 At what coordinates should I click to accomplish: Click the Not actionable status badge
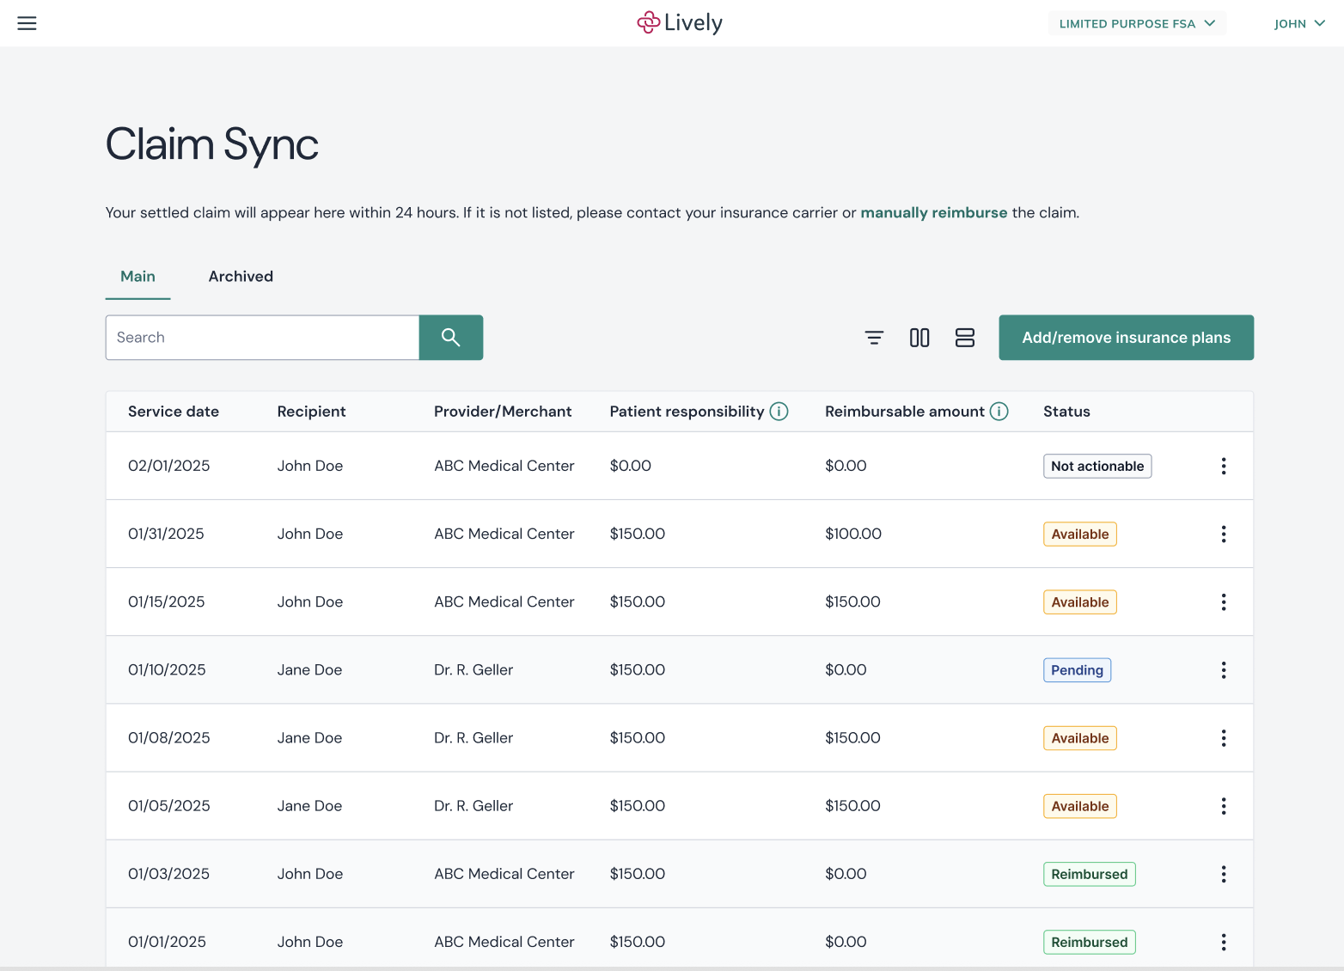click(1097, 466)
